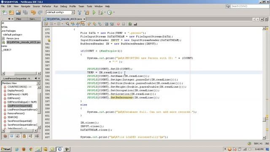Click the Clean and Build Project icon

87,12
